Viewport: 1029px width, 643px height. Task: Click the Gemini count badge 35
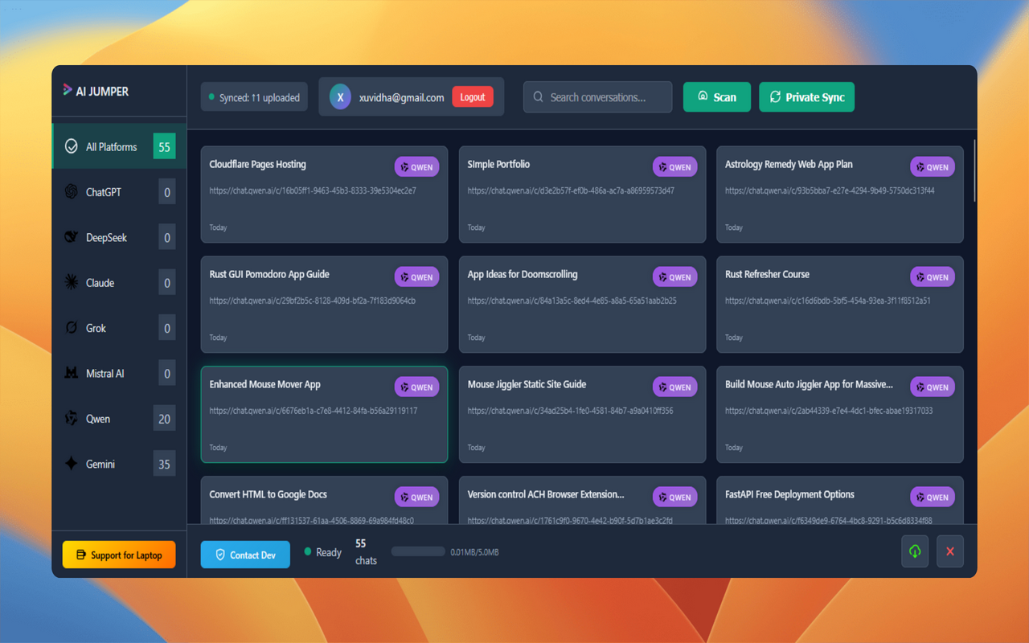coord(164,464)
